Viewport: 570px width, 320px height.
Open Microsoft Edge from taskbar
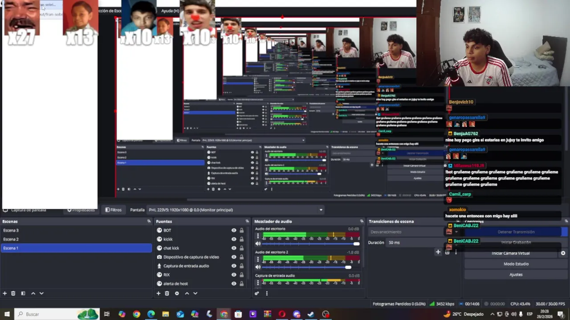click(151, 314)
